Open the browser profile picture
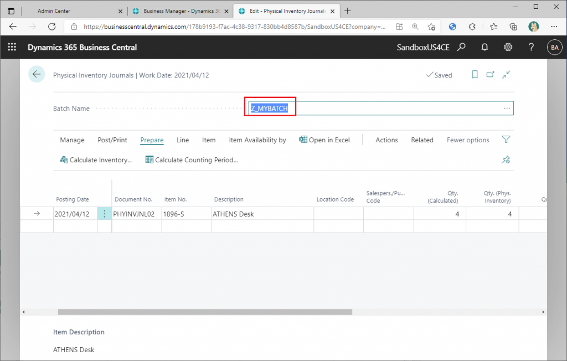The width and height of the screenshot is (567, 361). (533, 27)
